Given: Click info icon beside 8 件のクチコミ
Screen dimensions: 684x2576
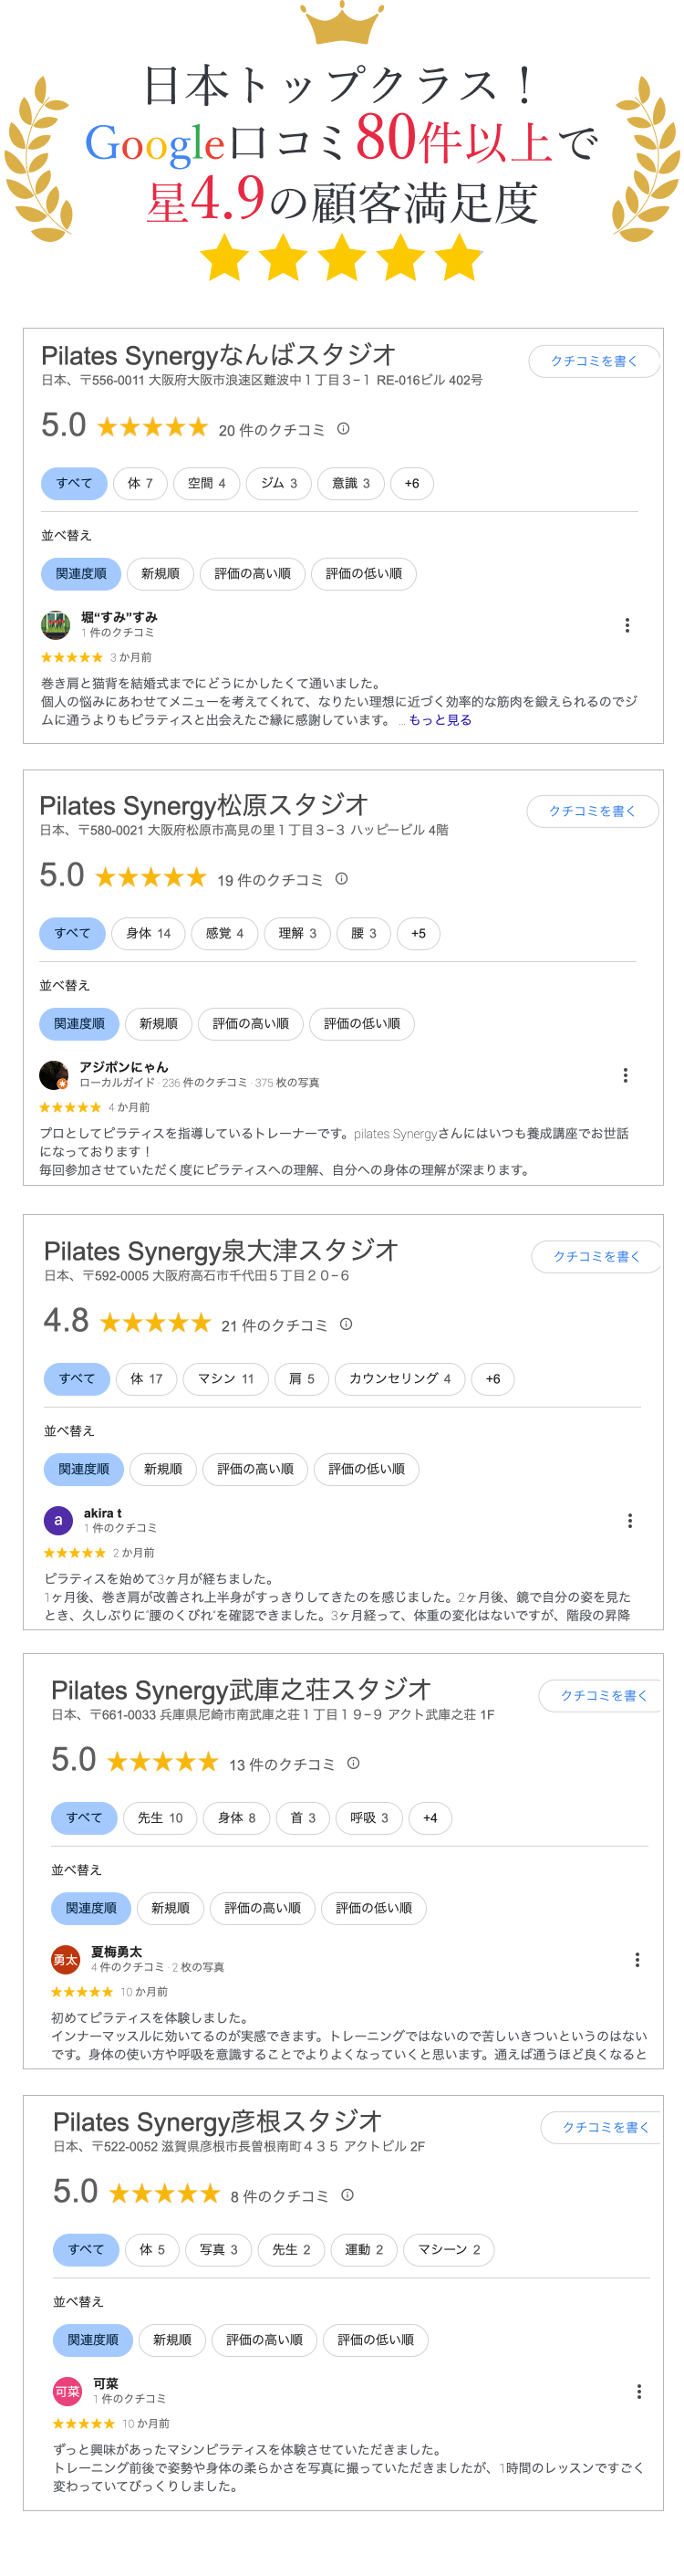Looking at the screenshot, I should point(347,2195).
